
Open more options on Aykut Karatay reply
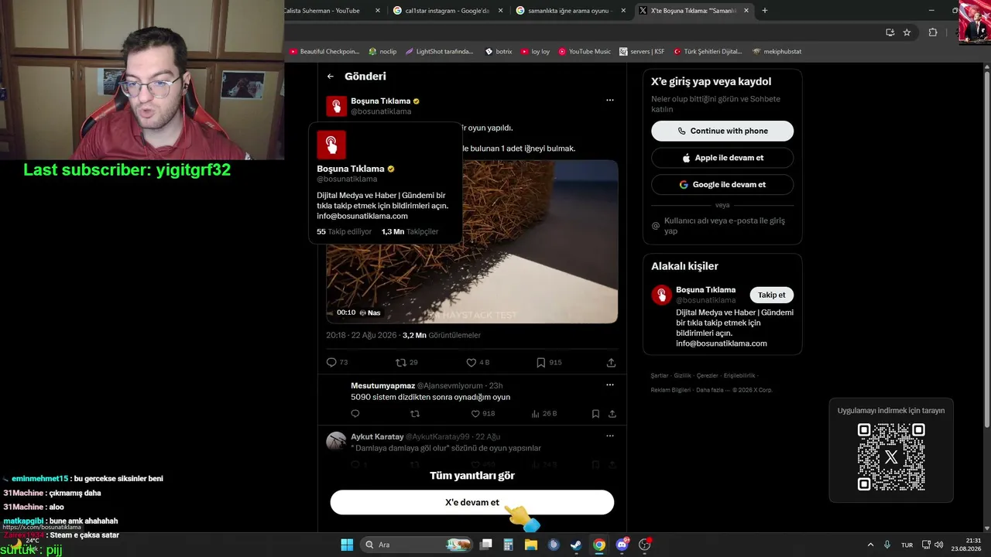click(610, 436)
